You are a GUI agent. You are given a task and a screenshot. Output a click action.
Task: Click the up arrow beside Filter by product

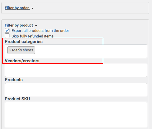pyautogui.click(x=36, y=25)
